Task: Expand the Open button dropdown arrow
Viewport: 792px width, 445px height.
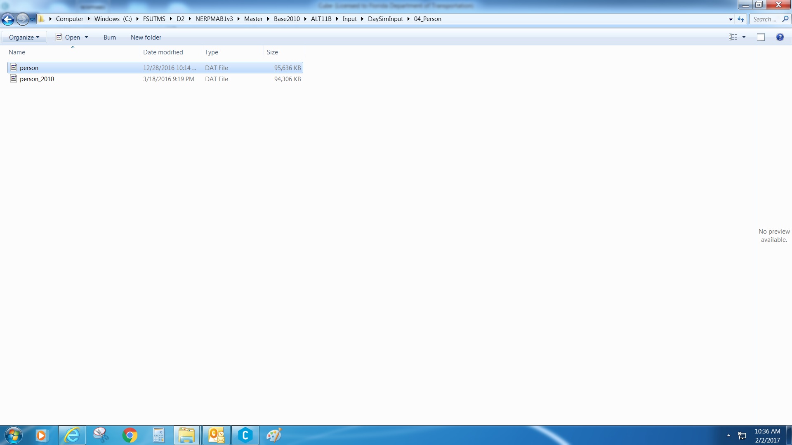Action: (86, 37)
